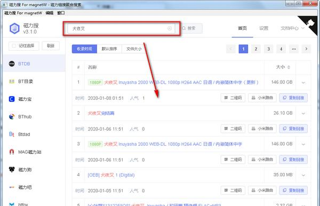
Task: Sort results by 文件大小
Action: (134, 49)
